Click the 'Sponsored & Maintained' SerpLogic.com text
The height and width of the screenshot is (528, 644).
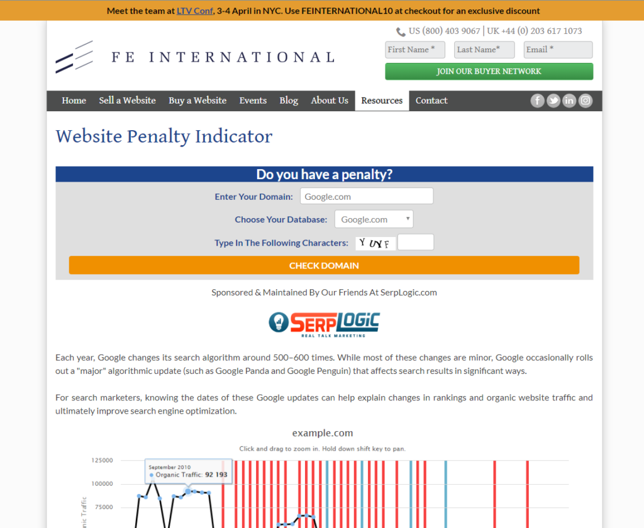[x=324, y=292]
